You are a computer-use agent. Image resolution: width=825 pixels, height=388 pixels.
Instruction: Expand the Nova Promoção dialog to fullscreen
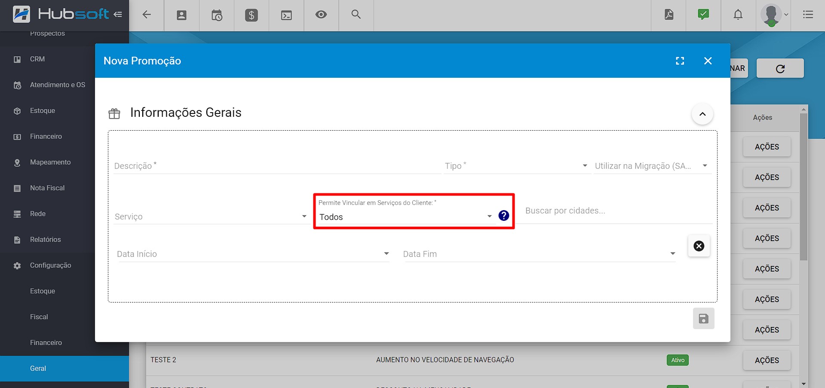pos(680,61)
